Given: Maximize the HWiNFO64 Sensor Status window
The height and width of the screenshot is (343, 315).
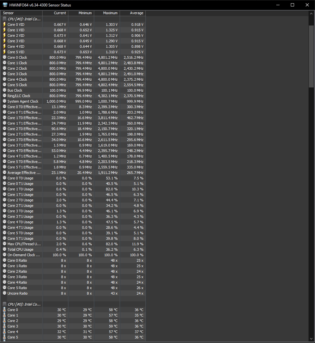Looking at the screenshot, I should [x=292, y=5].
